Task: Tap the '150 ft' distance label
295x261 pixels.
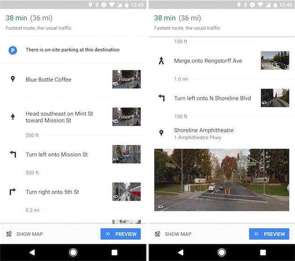Action: pyautogui.click(x=181, y=41)
